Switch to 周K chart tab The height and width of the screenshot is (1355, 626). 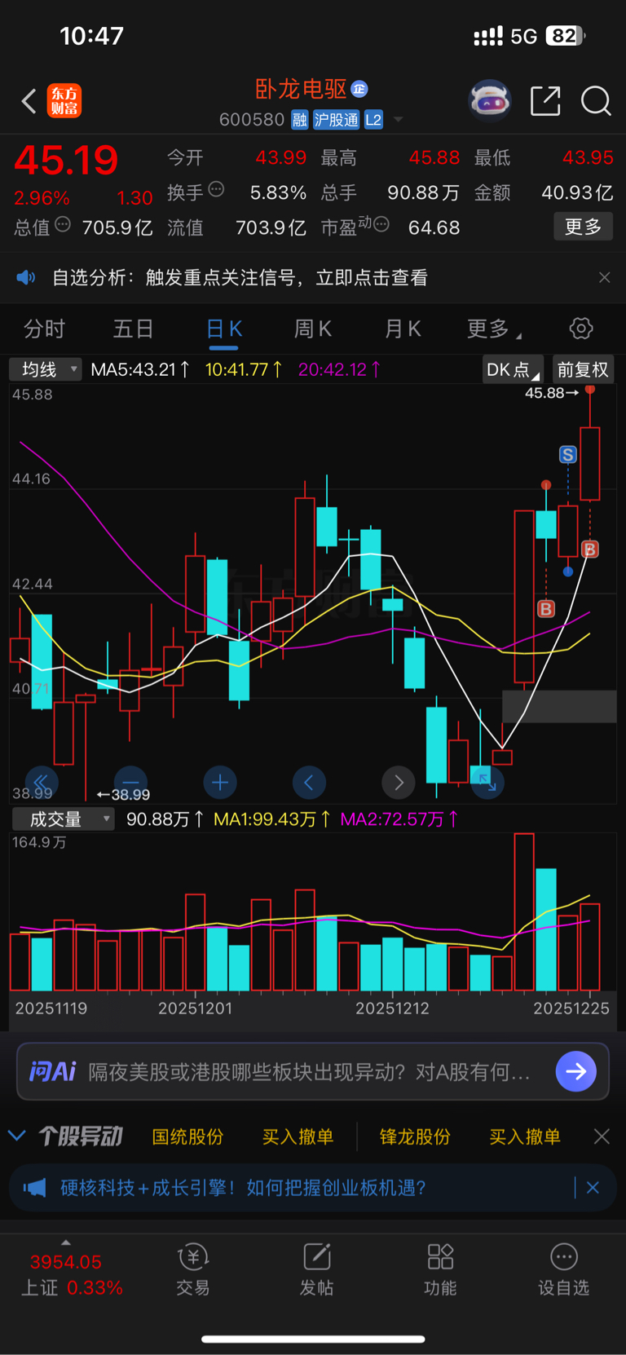click(313, 329)
